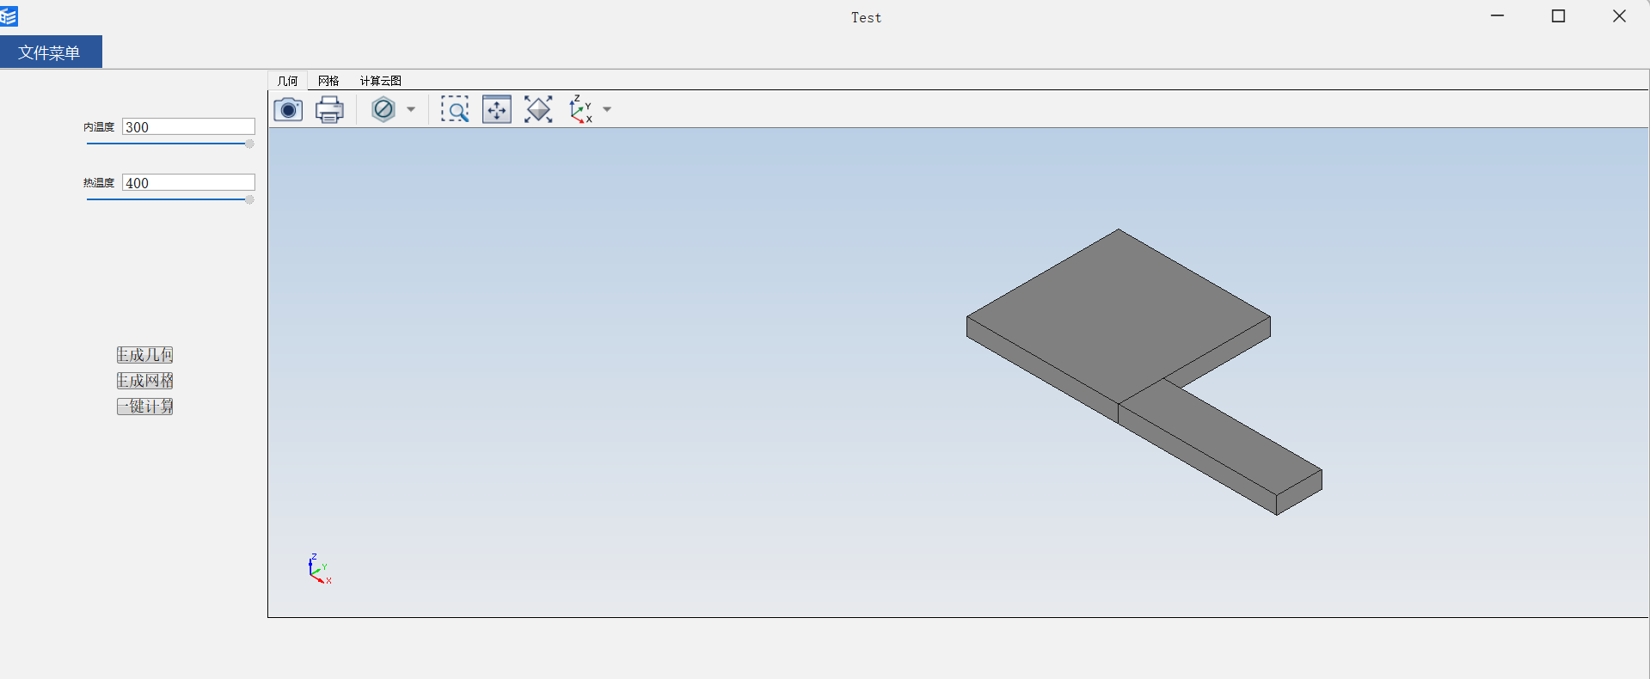Select the pan view tool
The image size is (1650, 679).
pos(497,109)
